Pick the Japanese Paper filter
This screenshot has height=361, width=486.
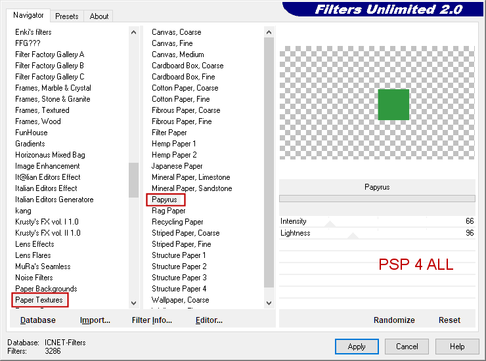click(177, 166)
